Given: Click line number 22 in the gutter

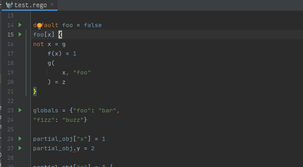Looking at the screenshot, I should (10, 101).
